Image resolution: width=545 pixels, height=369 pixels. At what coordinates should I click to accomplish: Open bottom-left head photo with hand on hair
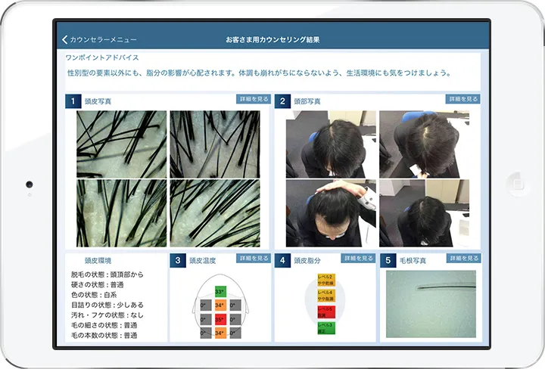coord(331,213)
